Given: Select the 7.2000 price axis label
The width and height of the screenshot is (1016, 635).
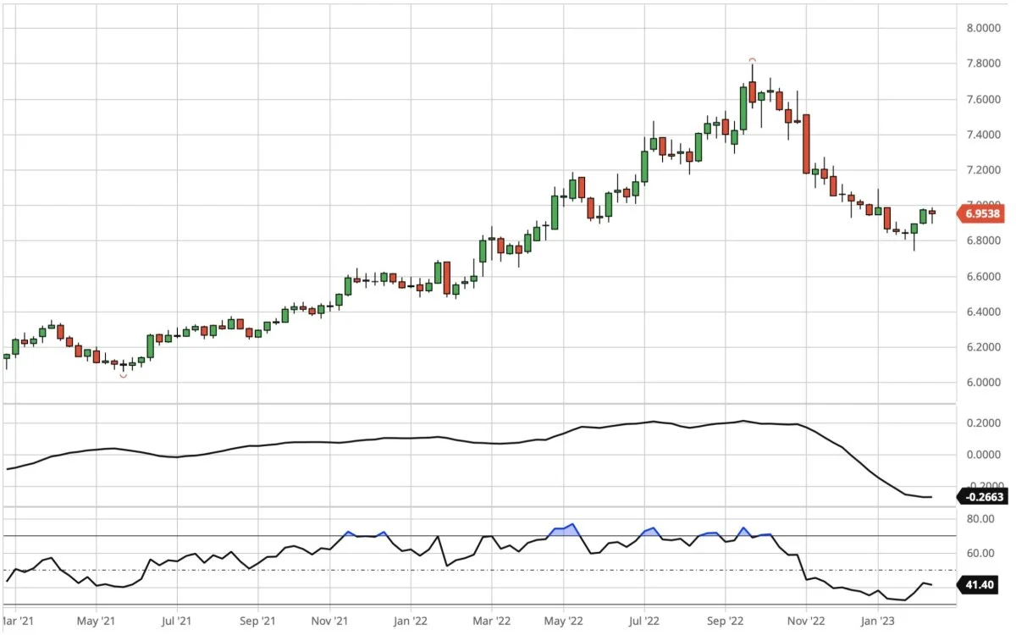Looking at the screenshot, I should 982,170.
